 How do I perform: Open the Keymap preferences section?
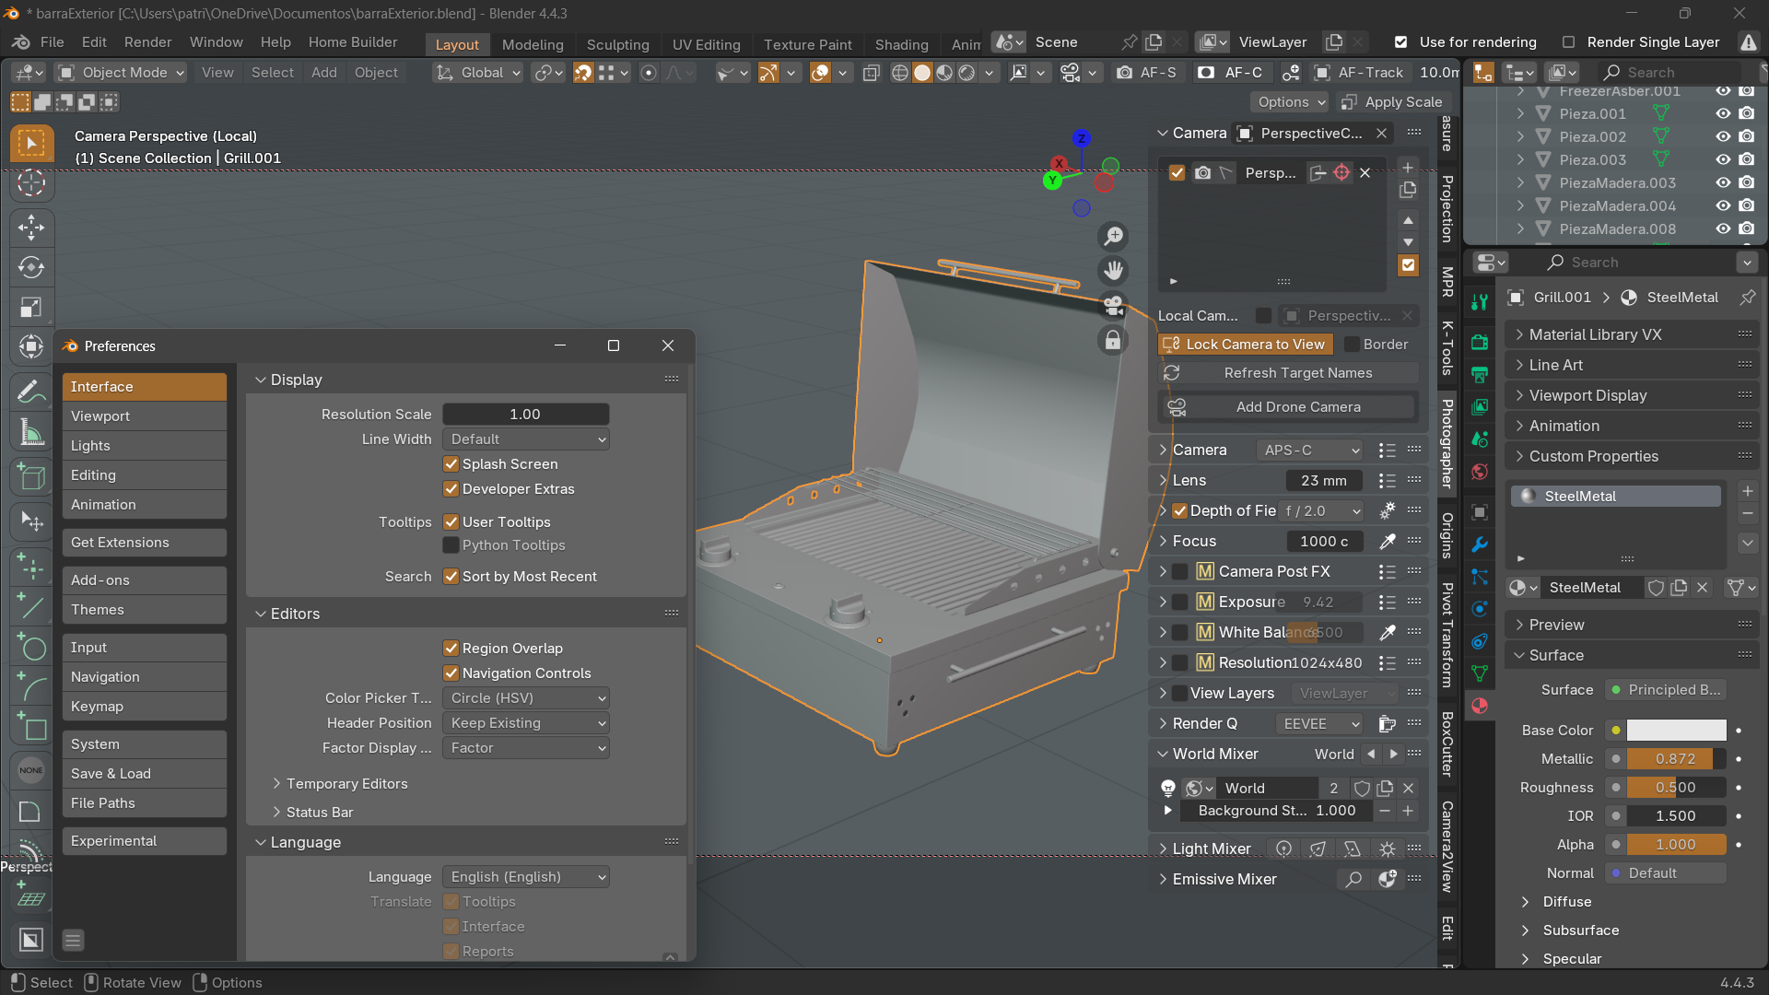144,707
